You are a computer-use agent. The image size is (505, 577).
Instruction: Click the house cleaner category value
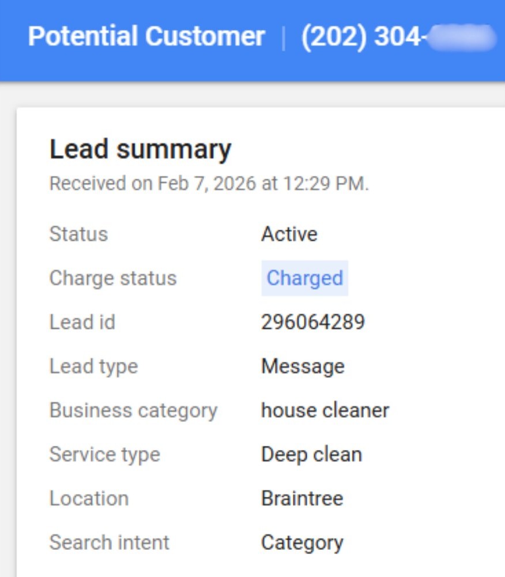tap(325, 410)
